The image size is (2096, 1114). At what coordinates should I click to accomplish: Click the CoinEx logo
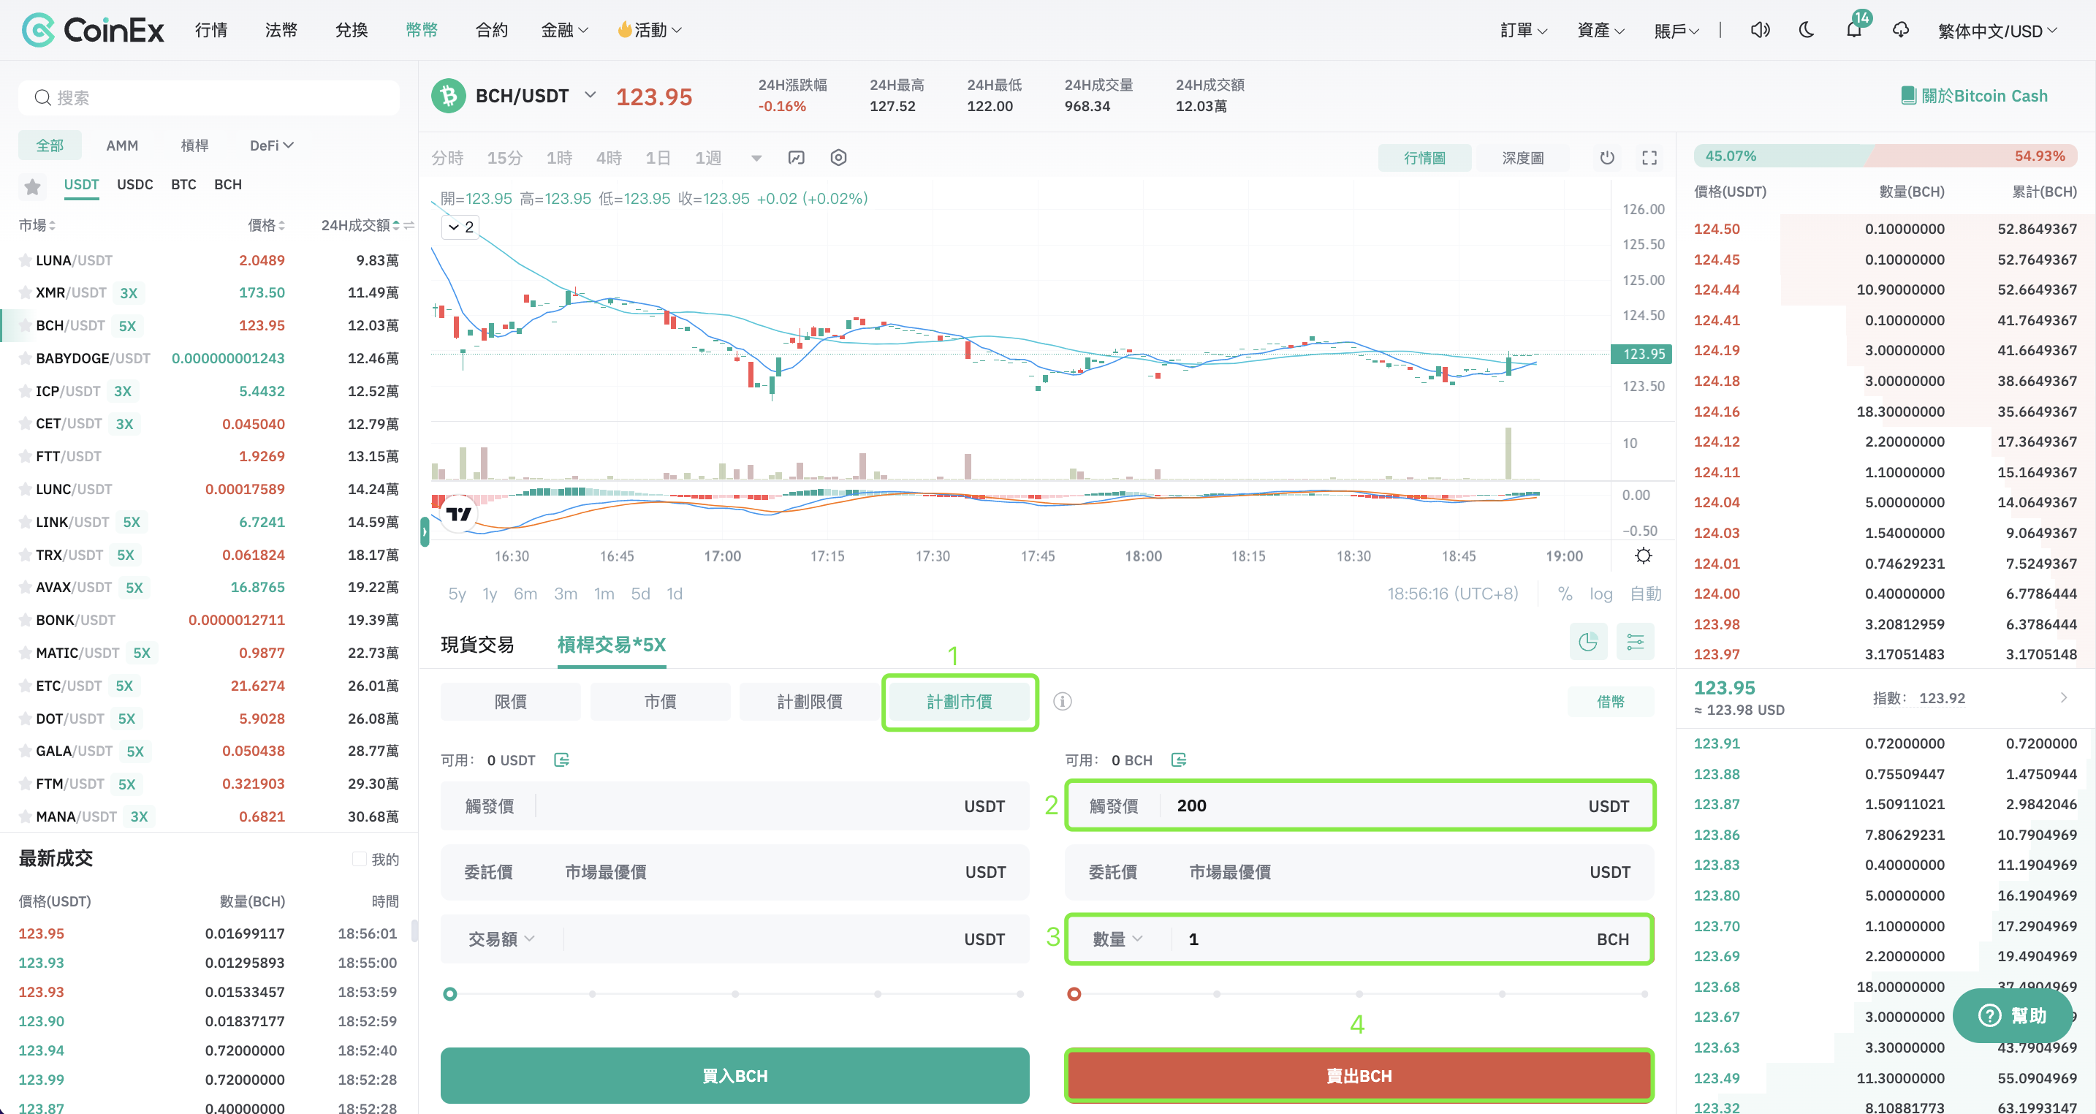pos(92,30)
